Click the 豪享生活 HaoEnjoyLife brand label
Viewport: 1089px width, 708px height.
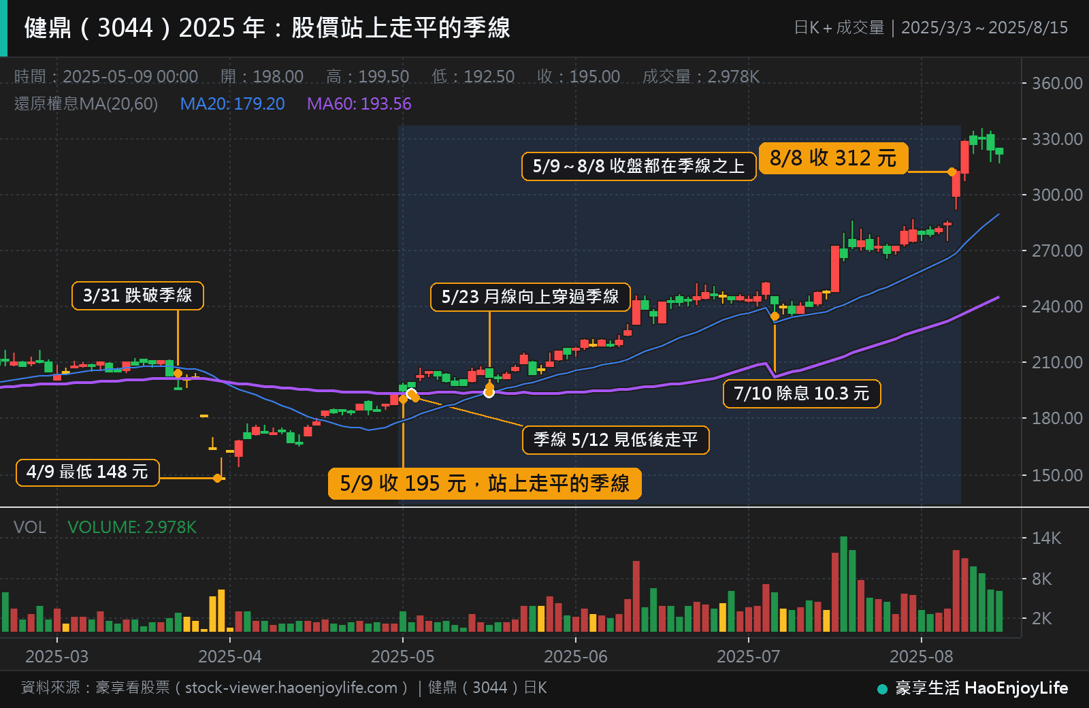981,688
